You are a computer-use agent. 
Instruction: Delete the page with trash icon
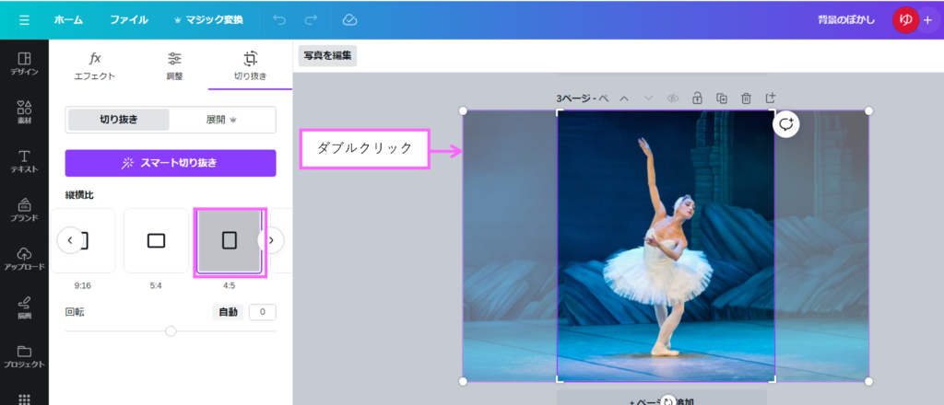click(x=747, y=98)
